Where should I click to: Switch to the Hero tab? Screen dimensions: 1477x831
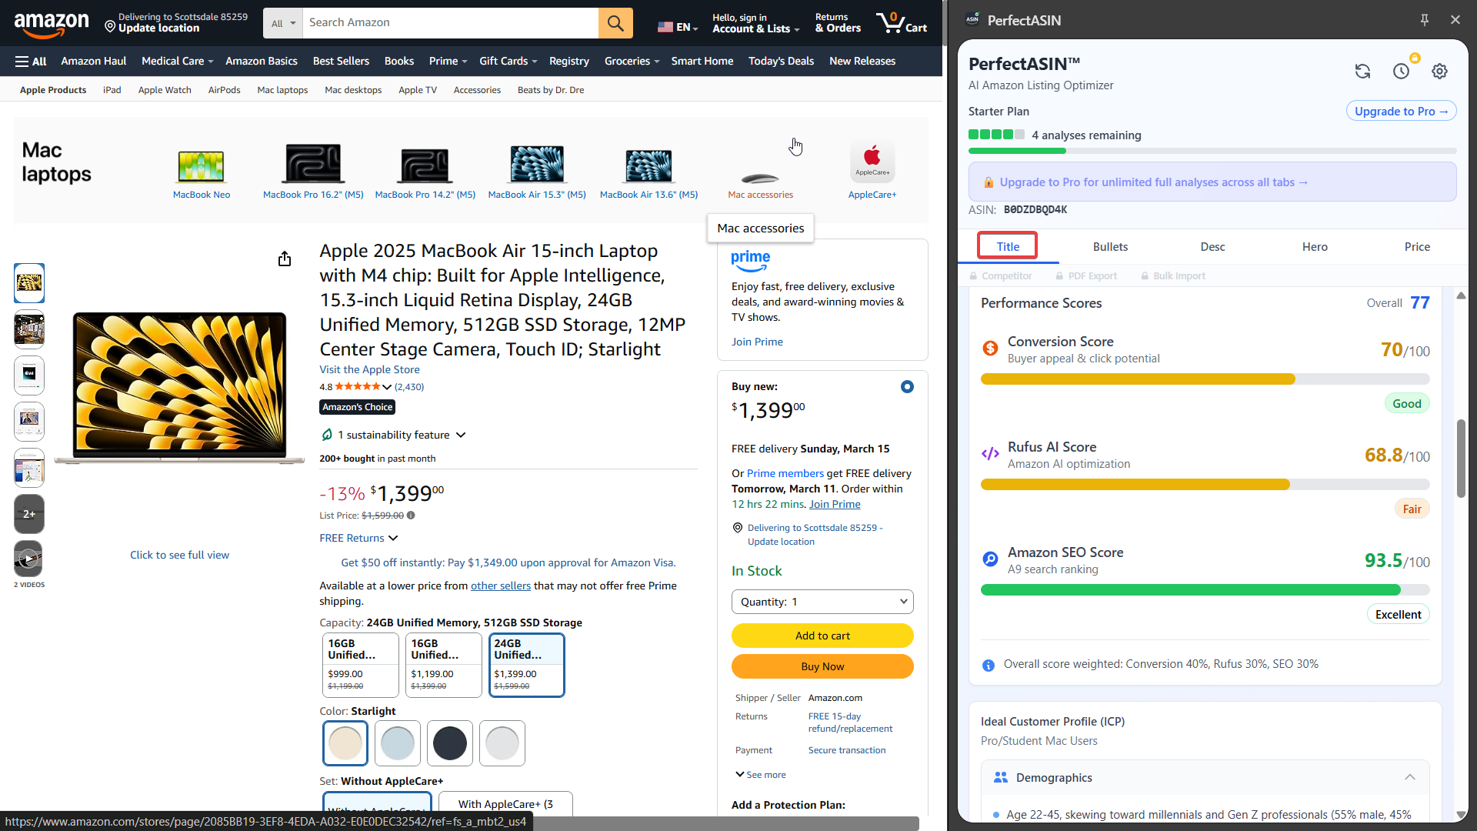1315,247
